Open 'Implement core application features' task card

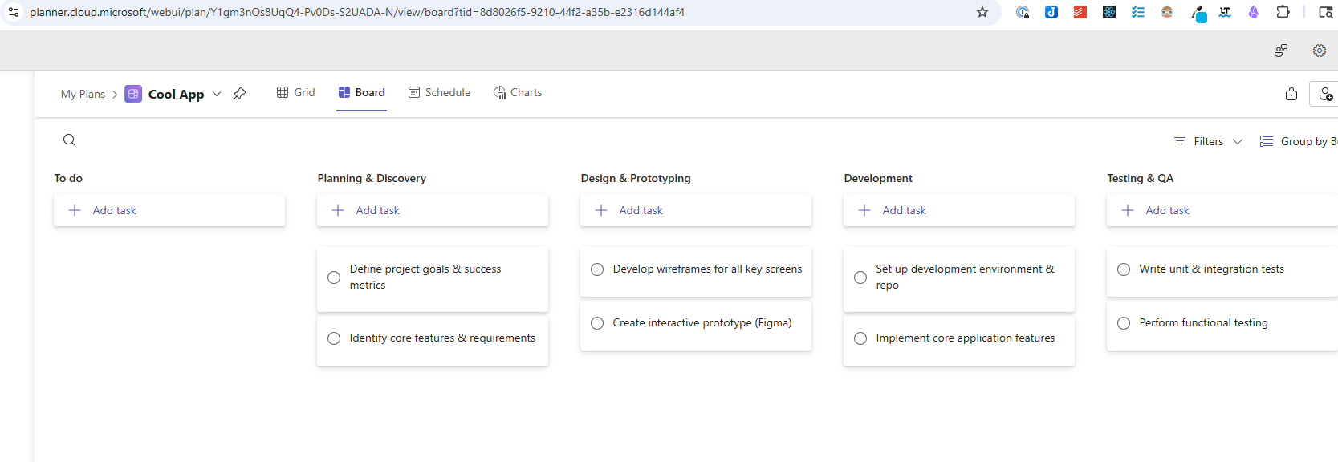coord(965,338)
